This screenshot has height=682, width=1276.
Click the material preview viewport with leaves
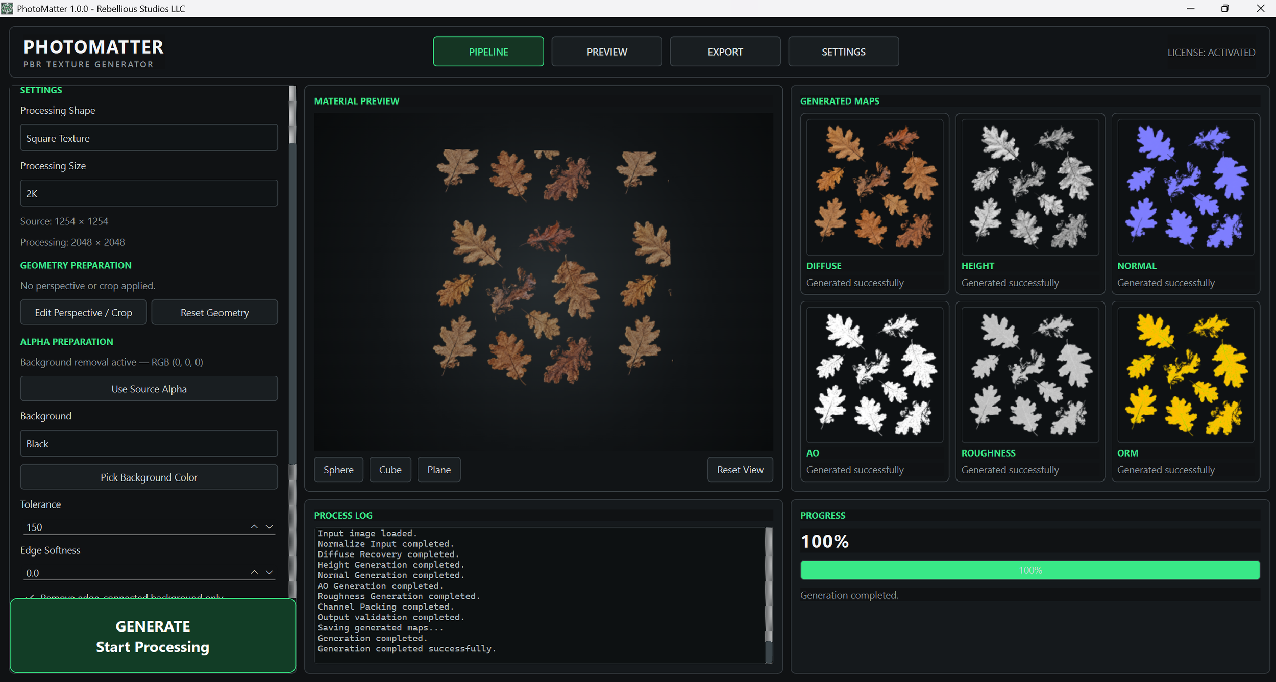tap(544, 282)
